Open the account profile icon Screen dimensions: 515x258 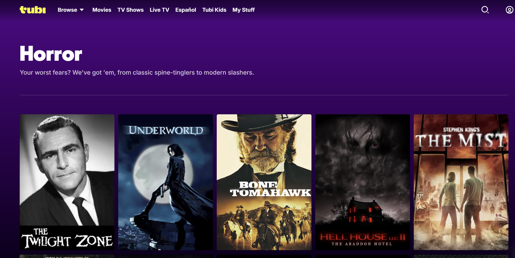509,10
